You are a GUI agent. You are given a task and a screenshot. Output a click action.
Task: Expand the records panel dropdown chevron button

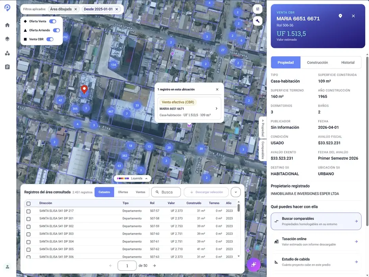[x=236, y=192]
